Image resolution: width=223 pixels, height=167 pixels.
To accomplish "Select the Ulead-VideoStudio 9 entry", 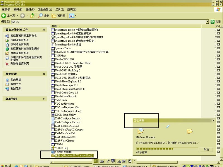I will pyautogui.click(x=66, y=96).
